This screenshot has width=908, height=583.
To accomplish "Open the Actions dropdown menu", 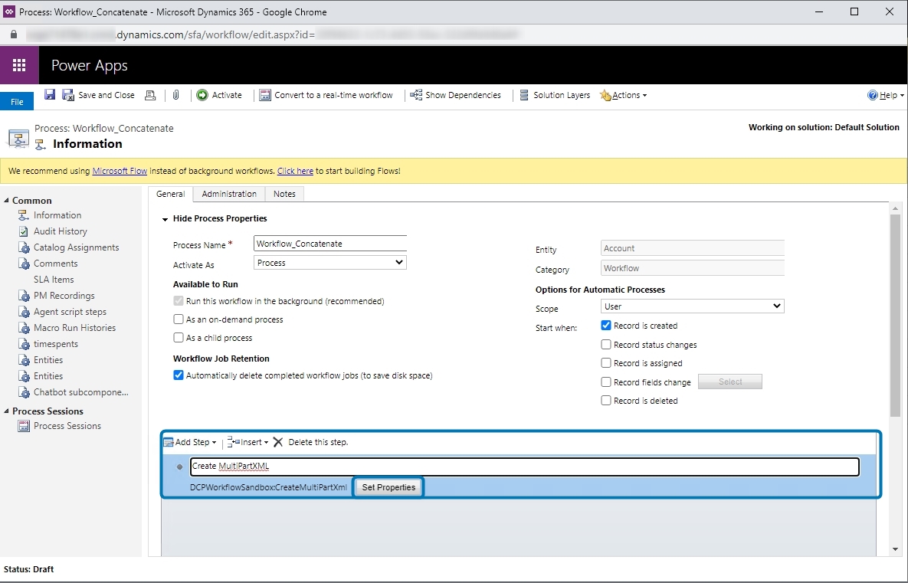I will 624,95.
